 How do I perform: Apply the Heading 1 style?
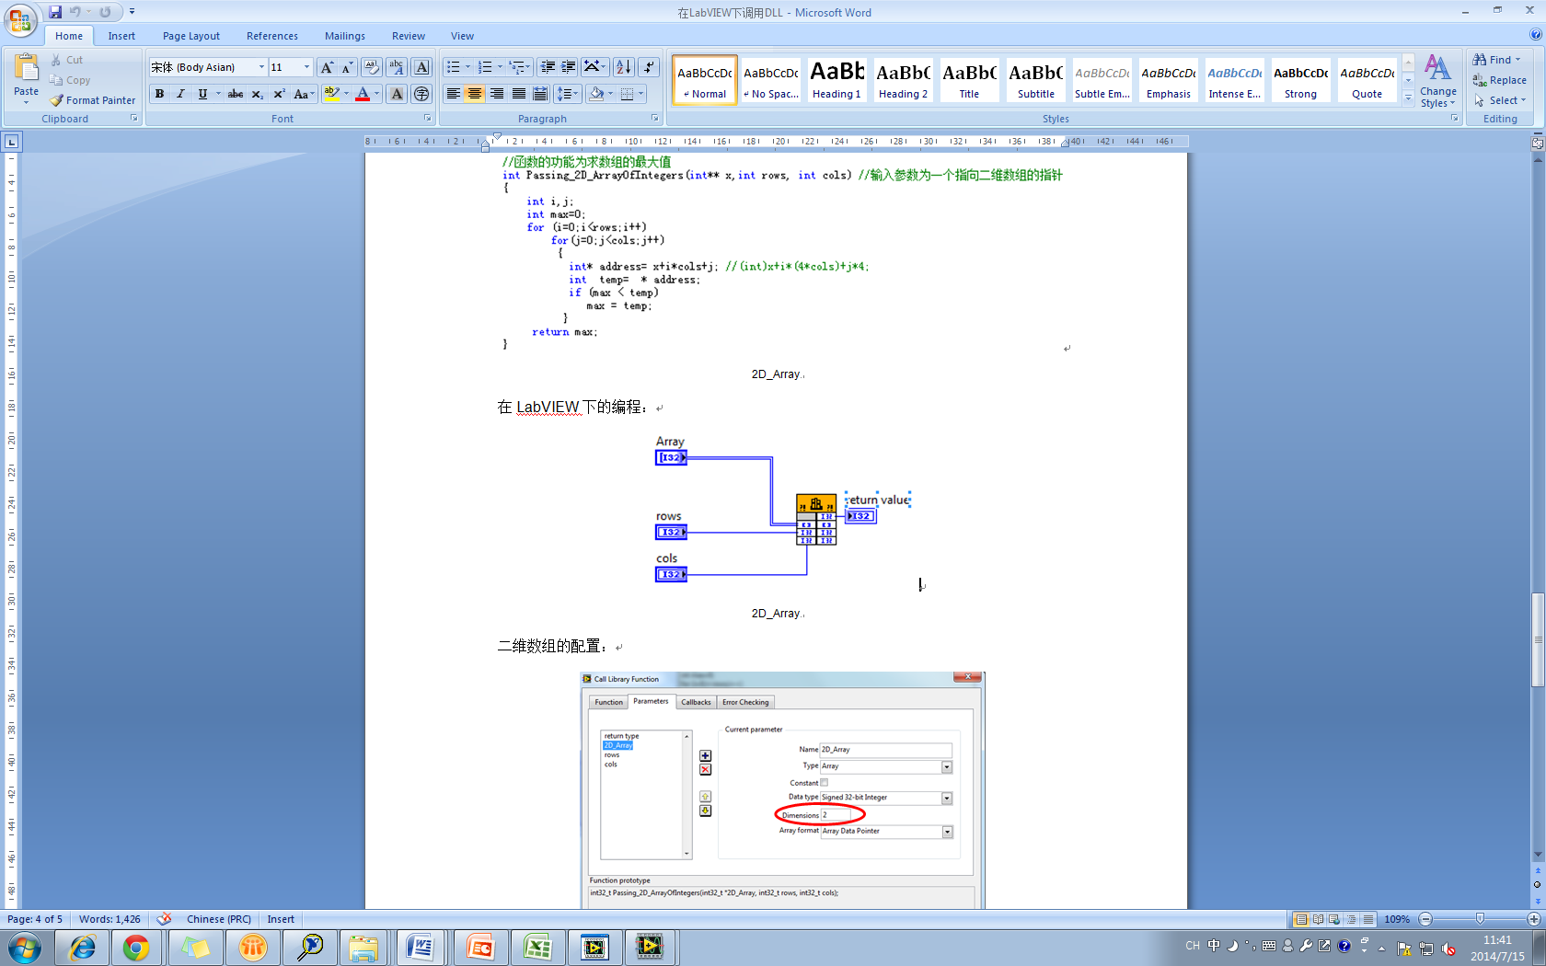point(836,80)
